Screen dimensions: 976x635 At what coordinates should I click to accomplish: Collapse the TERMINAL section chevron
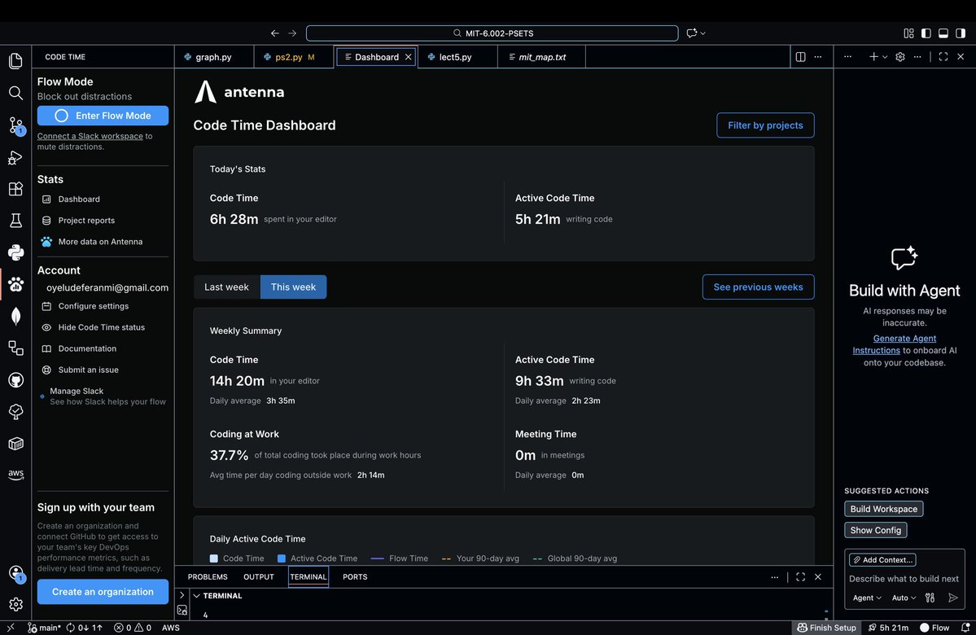197,596
